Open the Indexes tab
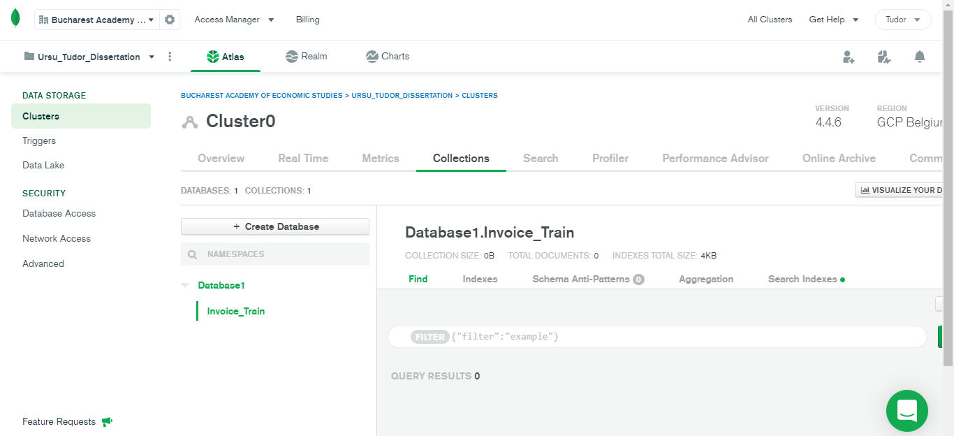Image resolution: width=954 pixels, height=436 pixels. tap(480, 279)
